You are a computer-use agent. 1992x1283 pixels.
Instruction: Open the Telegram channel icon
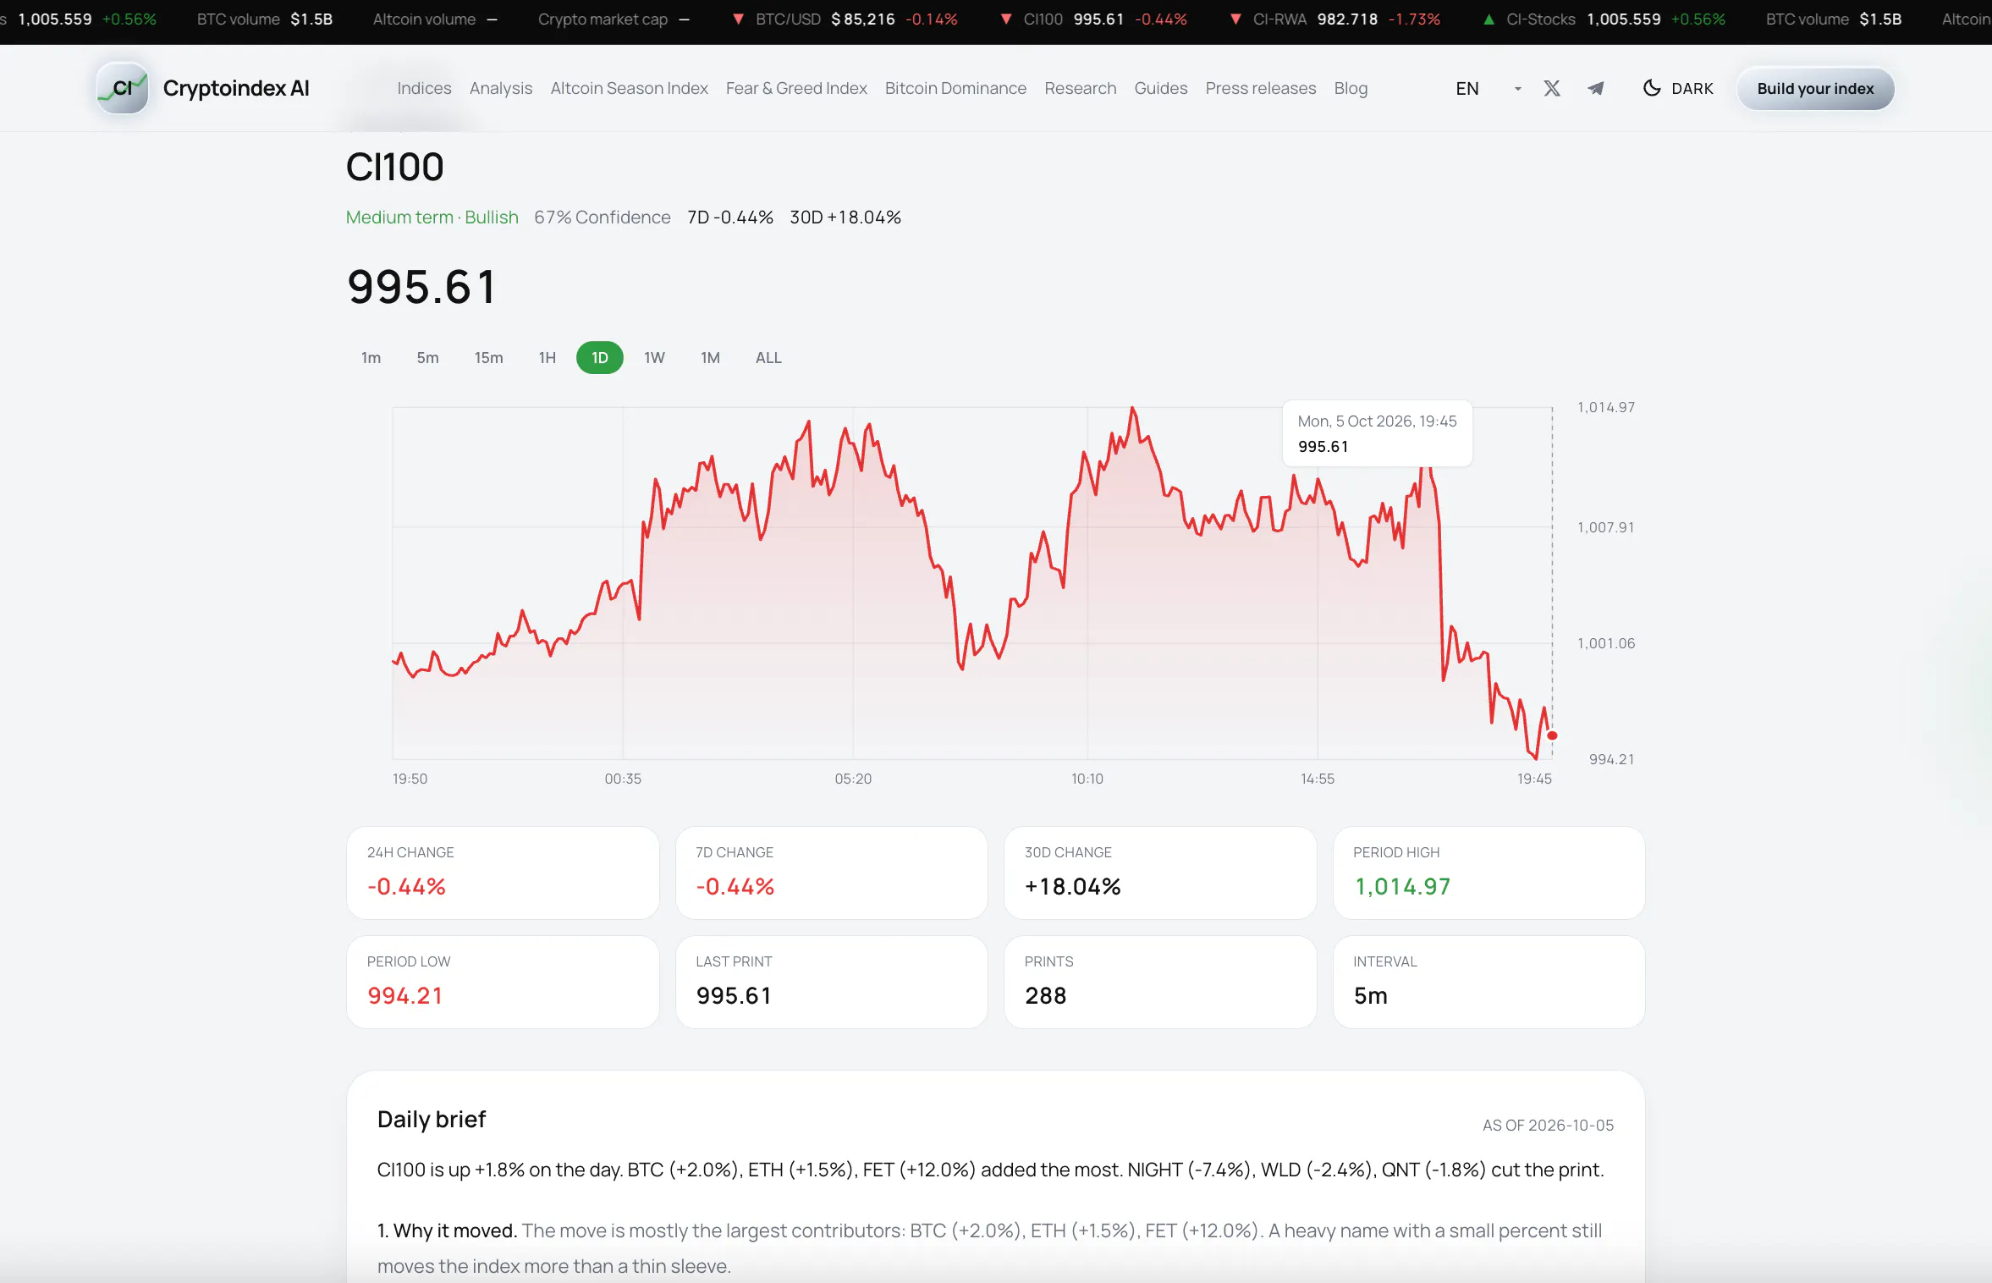[x=1595, y=88]
